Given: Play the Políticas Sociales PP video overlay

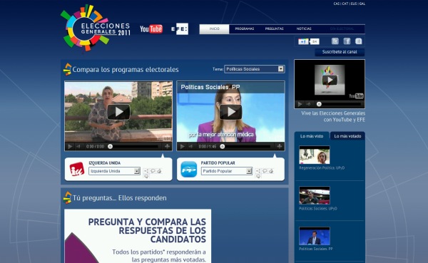Looking at the screenshot, I should [x=230, y=112].
